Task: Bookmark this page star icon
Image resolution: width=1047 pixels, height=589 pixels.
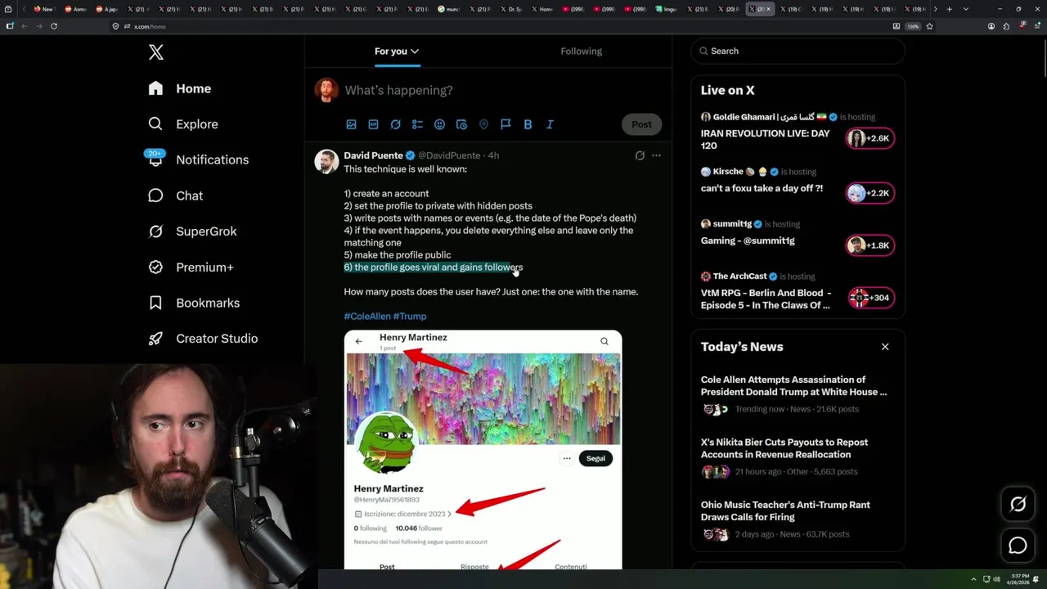Action: click(929, 26)
